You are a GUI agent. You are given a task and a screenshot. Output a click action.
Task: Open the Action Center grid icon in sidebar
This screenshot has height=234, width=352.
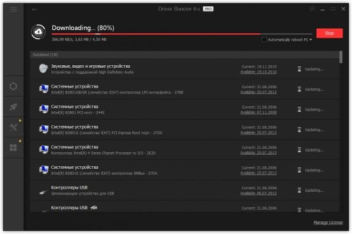pos(13,148)
